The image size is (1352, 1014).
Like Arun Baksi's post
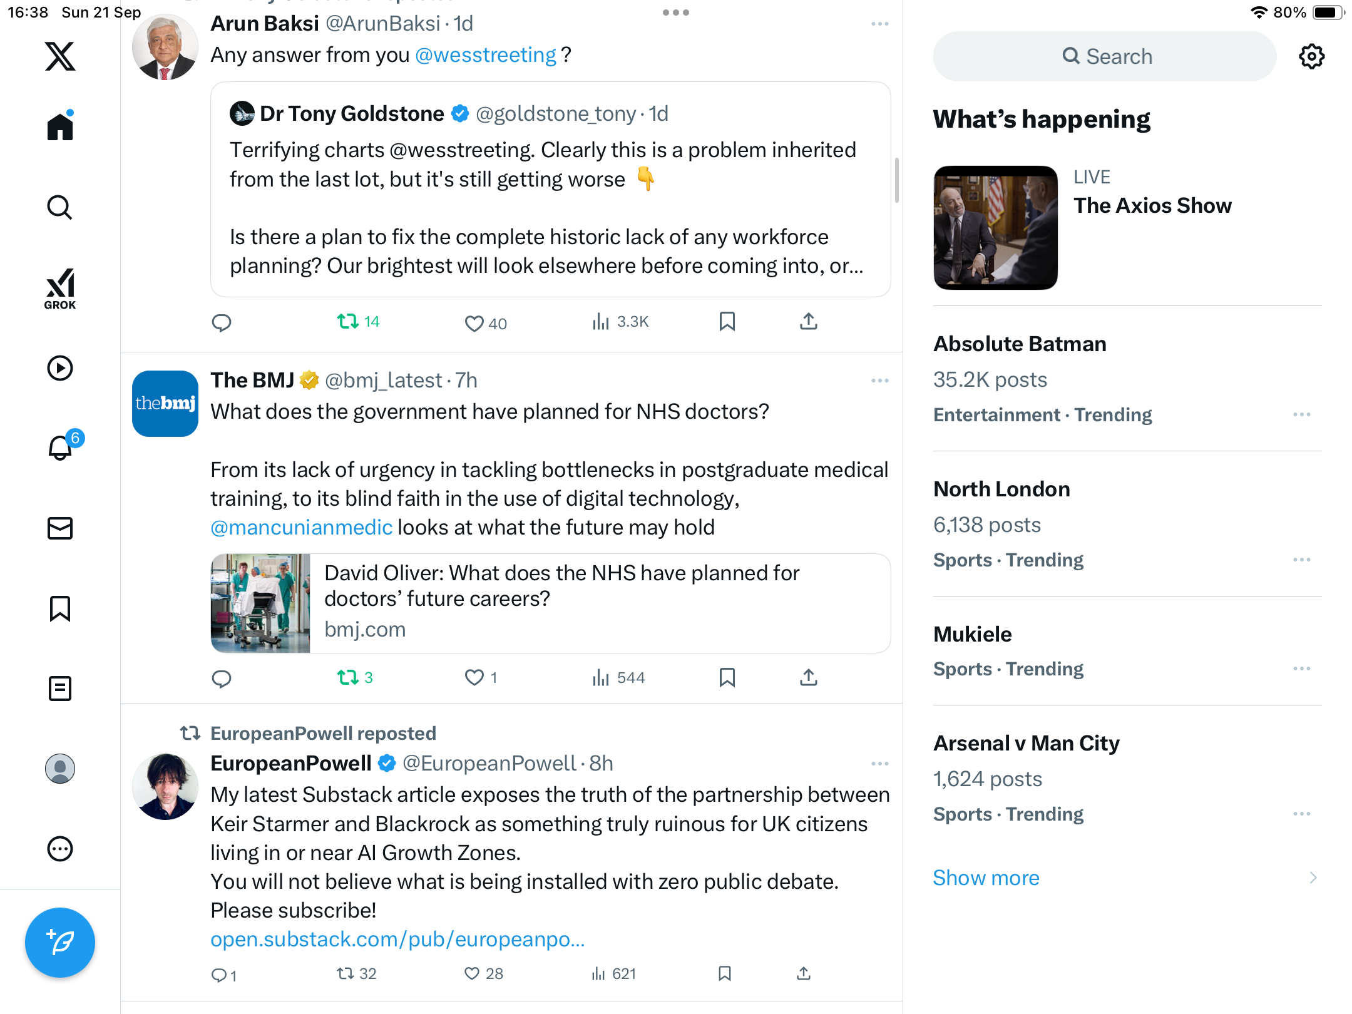(474, 323)
